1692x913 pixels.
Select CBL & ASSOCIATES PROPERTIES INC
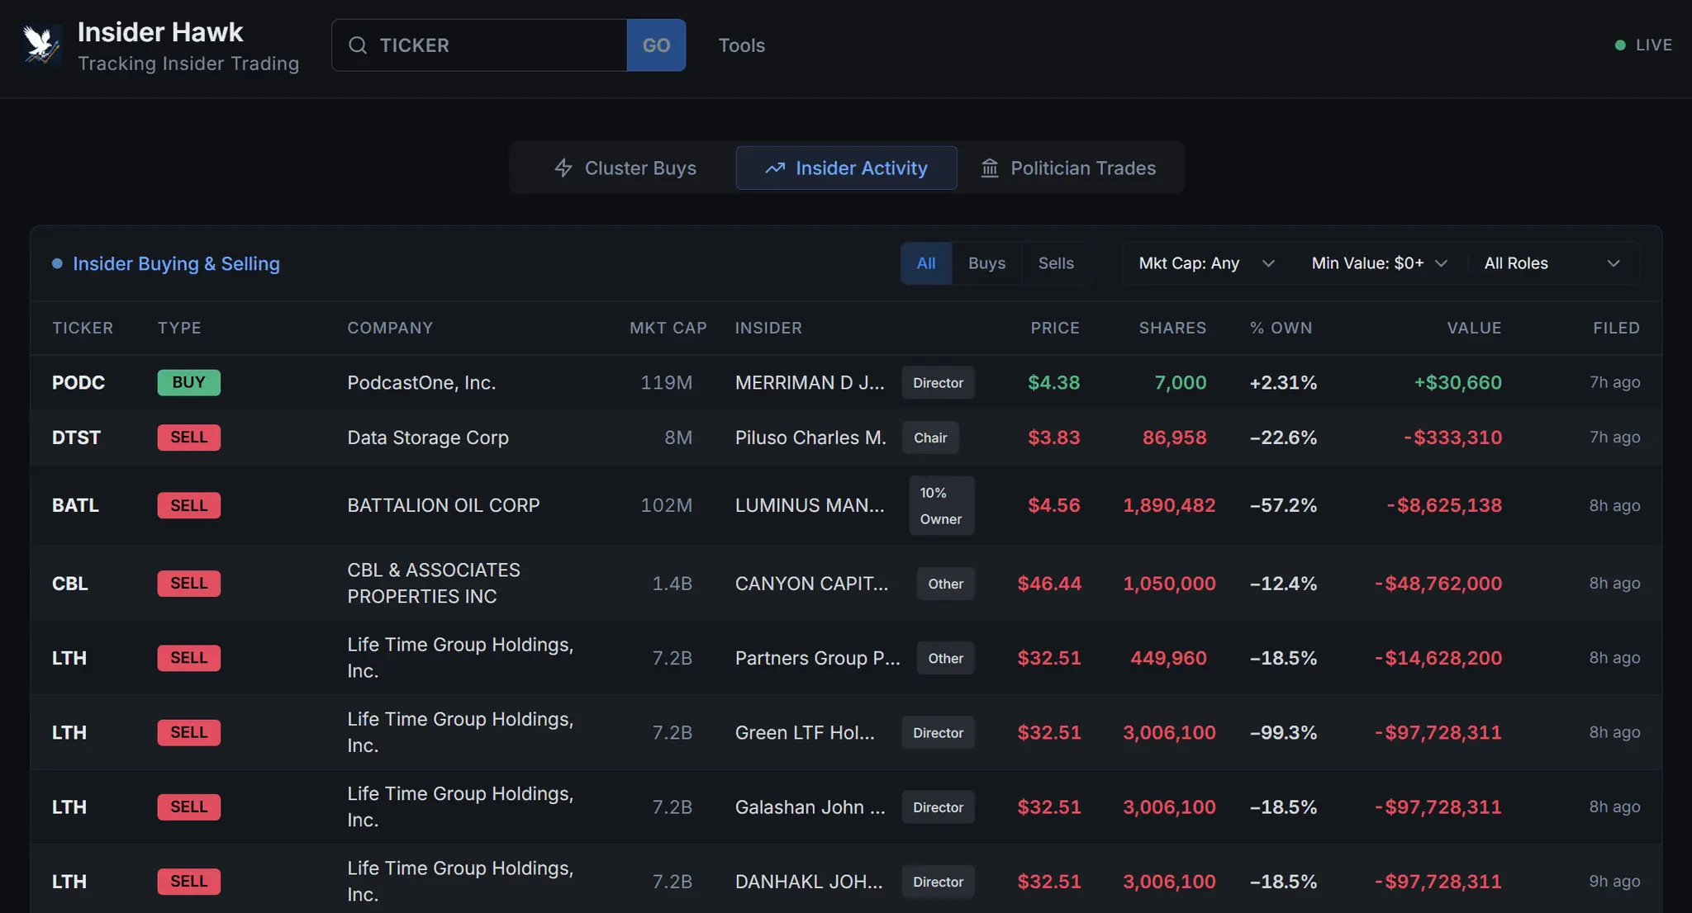(434, 584)
